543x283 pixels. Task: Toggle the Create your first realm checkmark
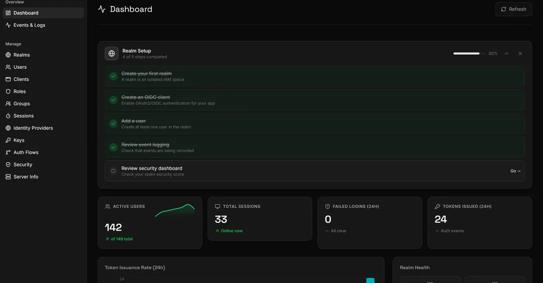coord(113,76)
